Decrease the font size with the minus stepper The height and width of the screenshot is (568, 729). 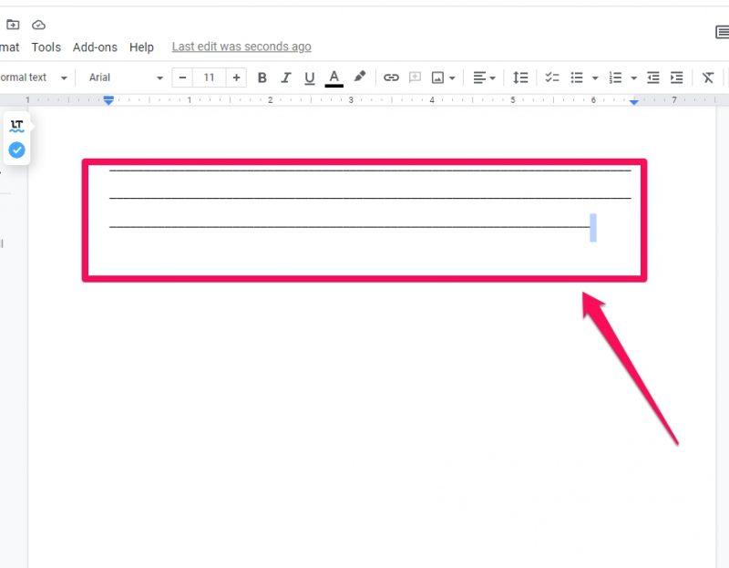pyautogui.click(x=182, y=77)
